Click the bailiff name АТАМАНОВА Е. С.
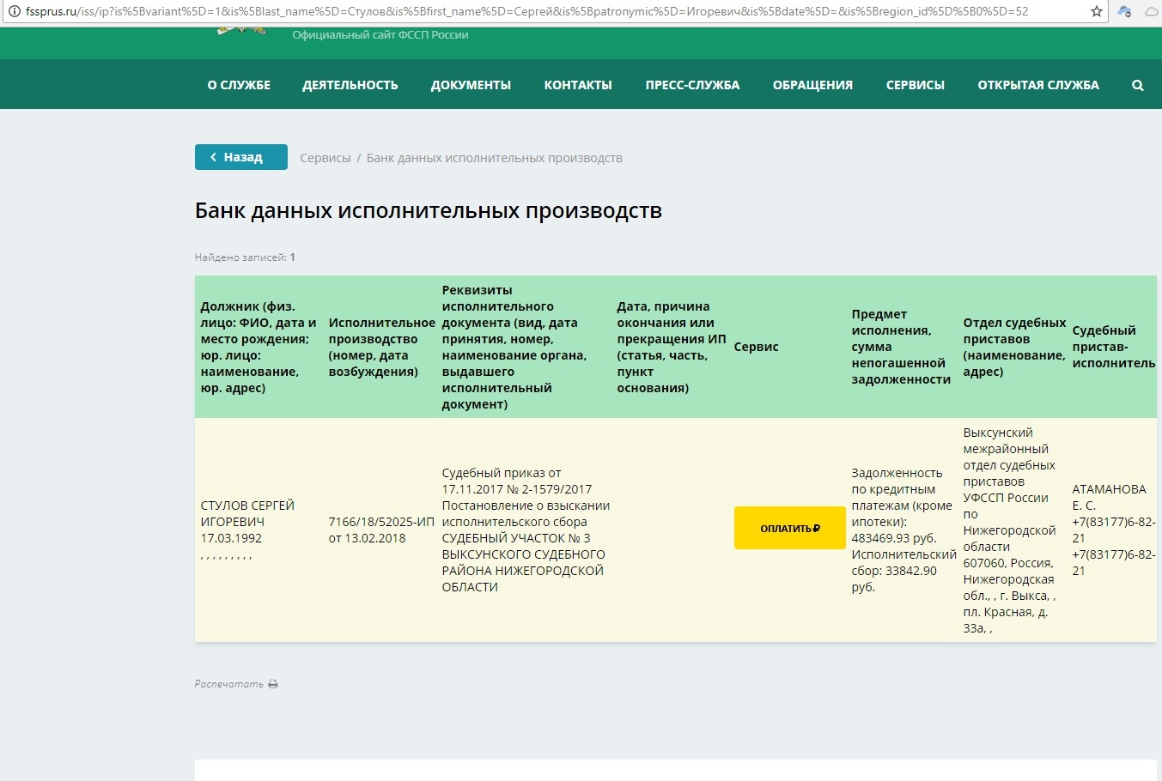1162x781 pixels. [1109, 497]
